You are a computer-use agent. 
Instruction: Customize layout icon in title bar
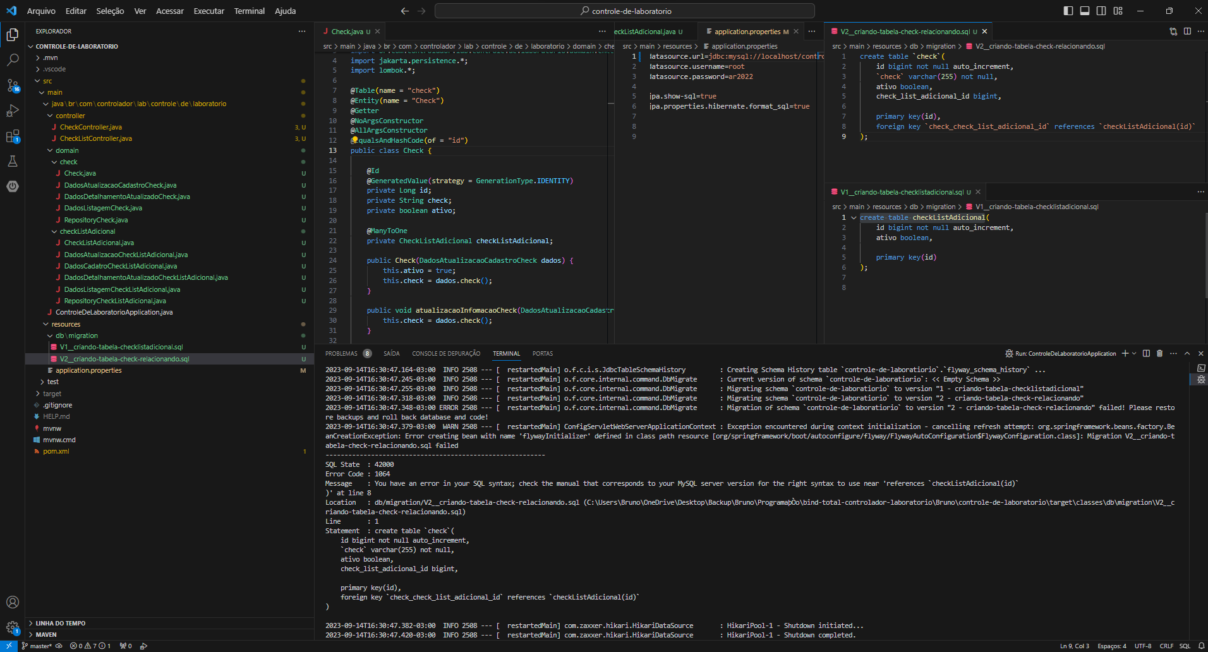point(1118,11)
